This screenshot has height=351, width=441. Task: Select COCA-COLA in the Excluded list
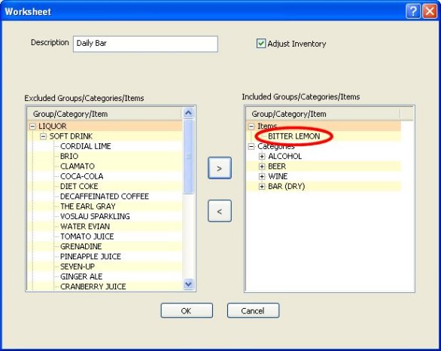81,176
